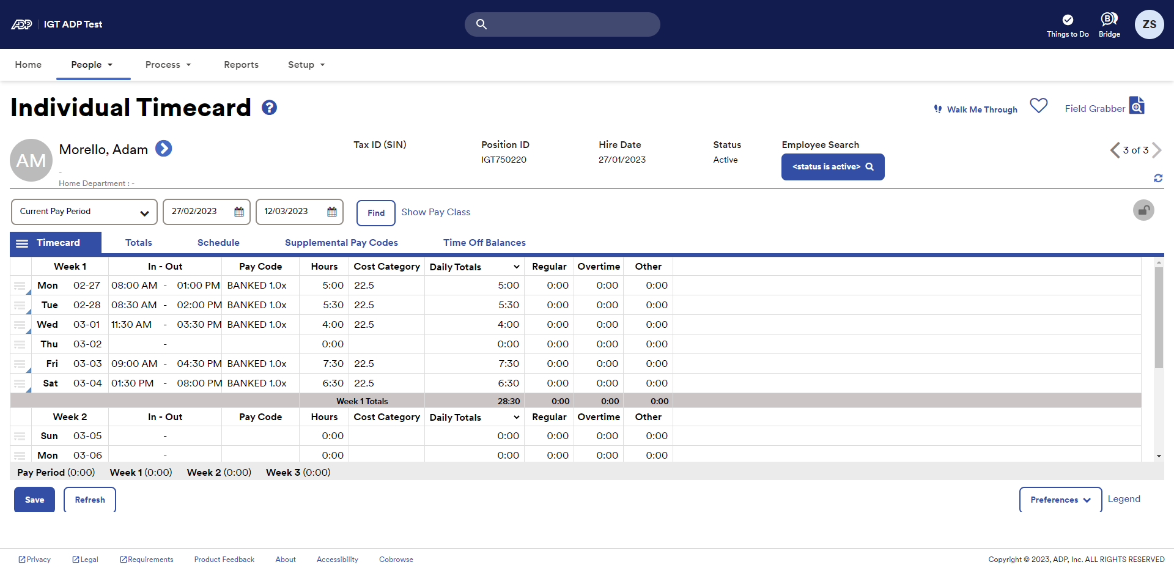Open the Process menu

[x=168, y=65]
